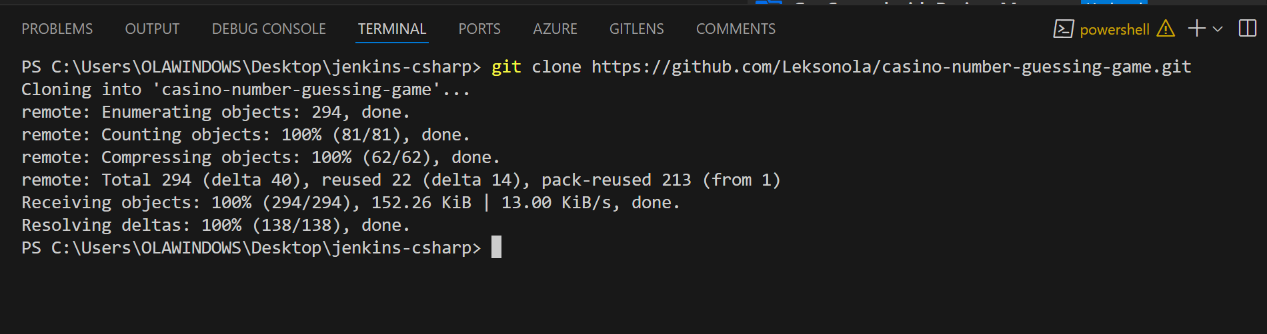Click the Resolving deltas output line
1267x334 pixels.
[216, 226]
